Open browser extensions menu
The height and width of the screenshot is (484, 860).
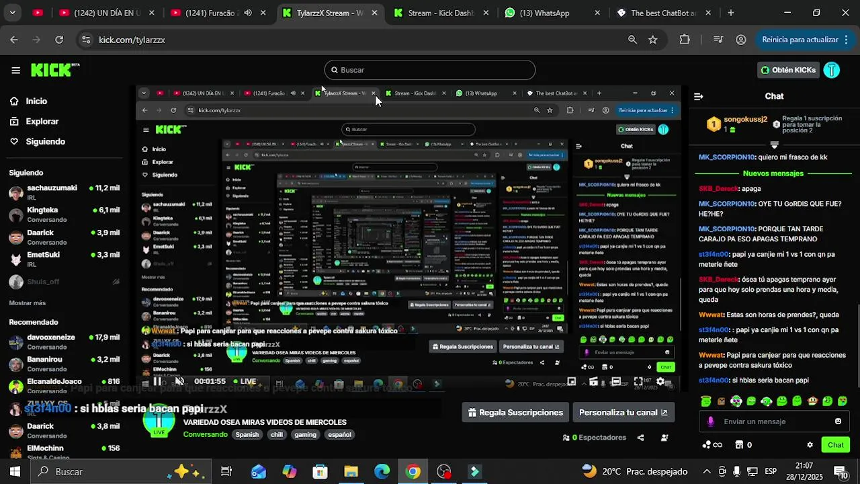point(685,40)
